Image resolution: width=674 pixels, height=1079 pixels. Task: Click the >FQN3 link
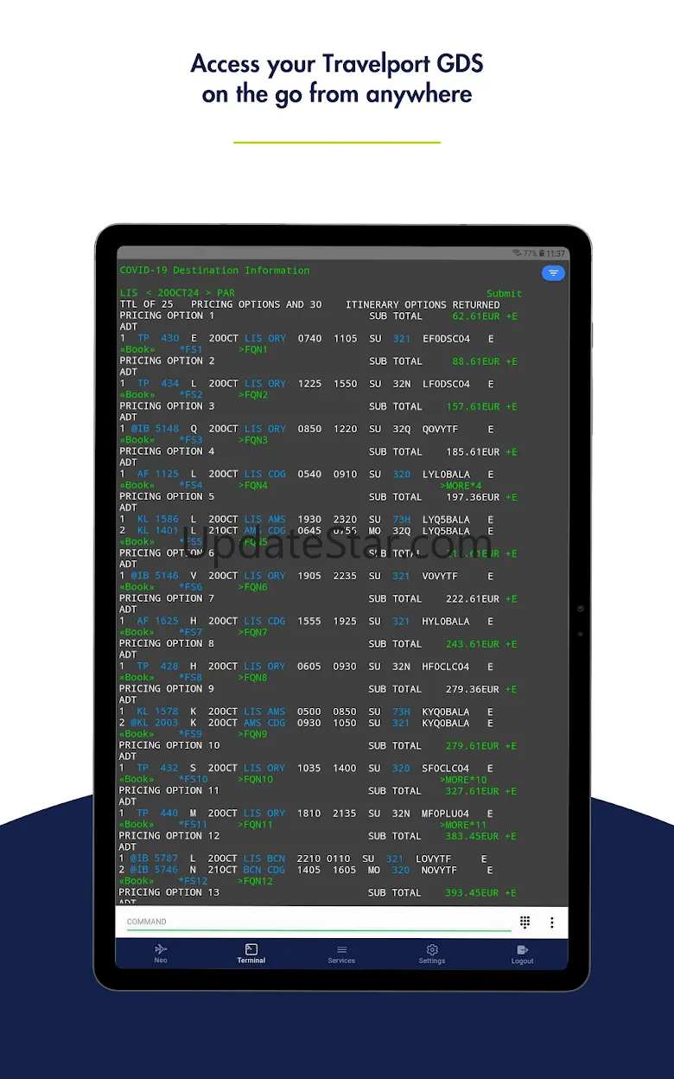(253, 440)
